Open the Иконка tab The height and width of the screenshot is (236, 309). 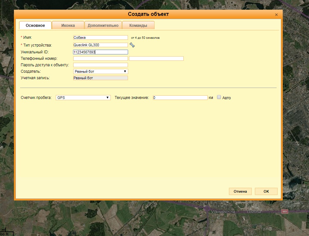[x=68, y=26]
